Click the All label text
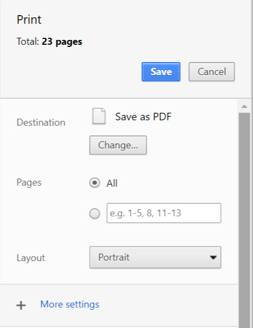Viewport: 253px width, 328px height. coord(112,183)
